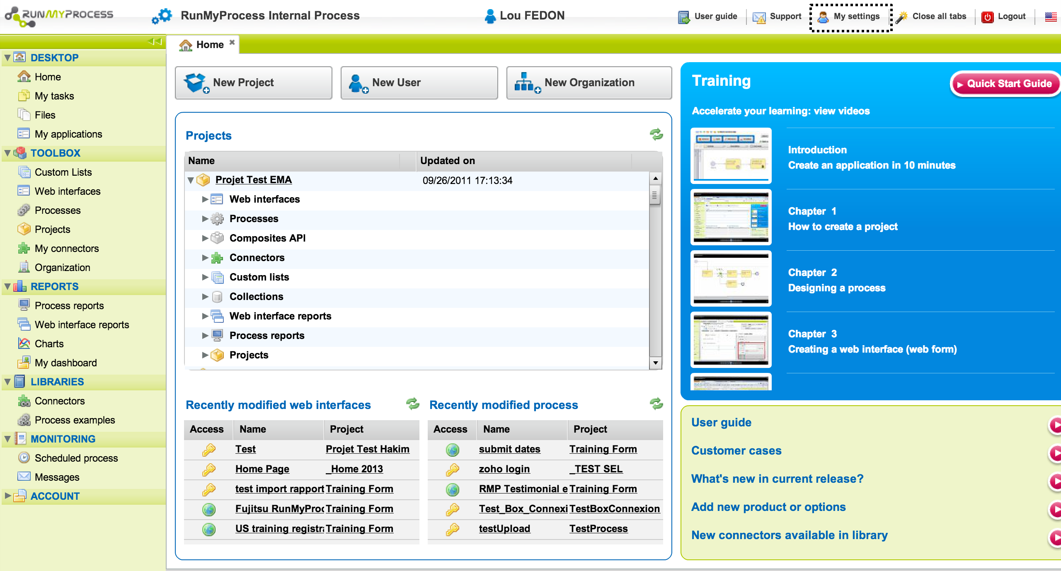
Task: Click the My connectors puzzle icon
Action: point(24,248)
